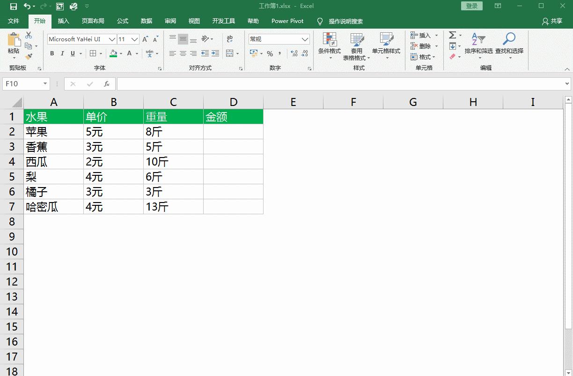Toggle italic formatting with I icon
Image resolution: width=573 pixels, height=376 pixels.
[x=62, y=53]
